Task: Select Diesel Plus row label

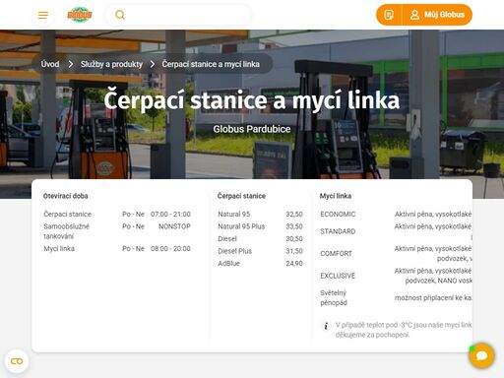Action: (x=234, y=251)
